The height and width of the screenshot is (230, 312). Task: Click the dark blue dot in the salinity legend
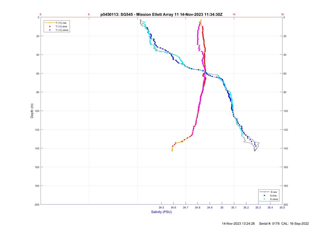[264, 195]
